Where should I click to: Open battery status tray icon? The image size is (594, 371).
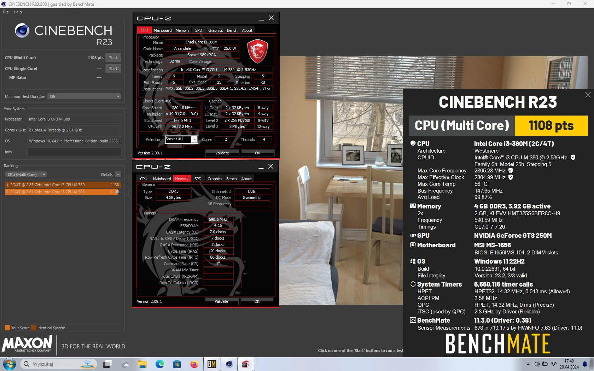545,364
